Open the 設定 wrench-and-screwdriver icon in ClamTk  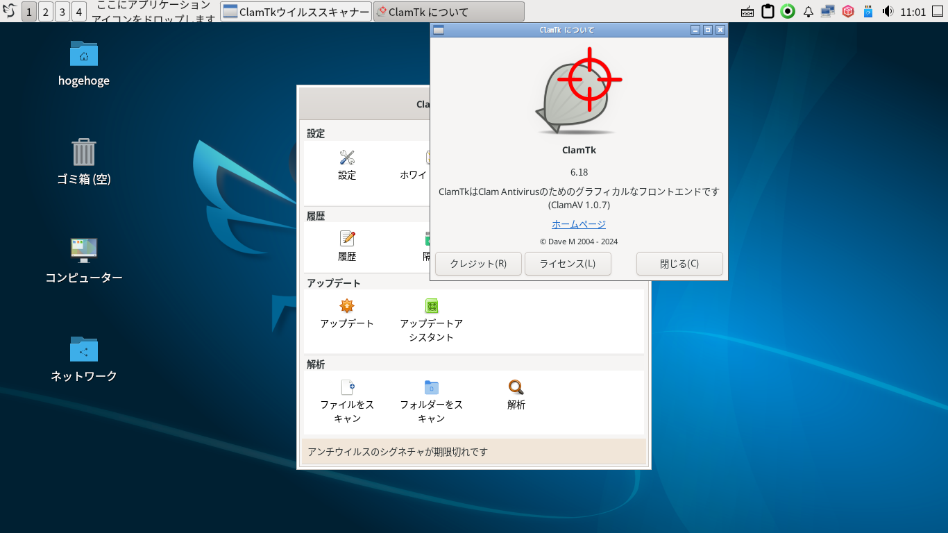click(x=347, y=158)
